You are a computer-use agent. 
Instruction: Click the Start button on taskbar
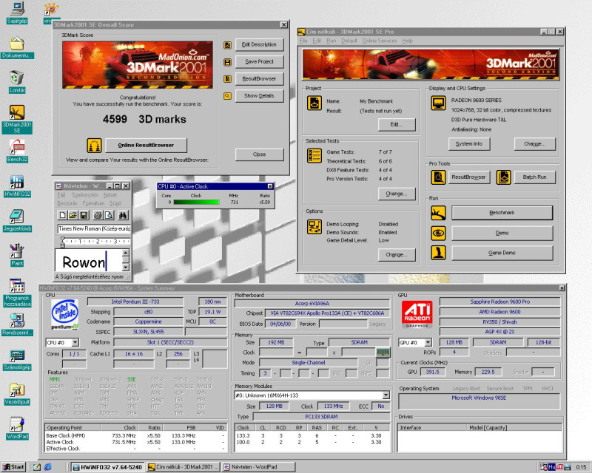13,467
